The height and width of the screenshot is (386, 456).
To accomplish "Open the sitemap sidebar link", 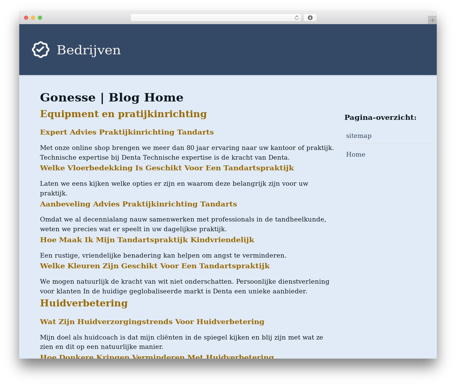I will [x=359, y=136].
